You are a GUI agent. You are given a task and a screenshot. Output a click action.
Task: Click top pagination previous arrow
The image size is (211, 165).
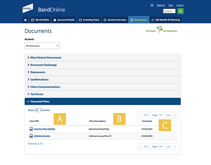pos(140,115)
